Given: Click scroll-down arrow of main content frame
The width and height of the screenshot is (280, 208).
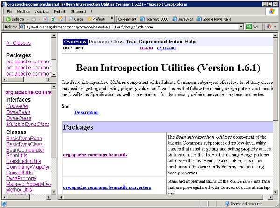Looking at the screenshot, I should (x=275, y=192).
